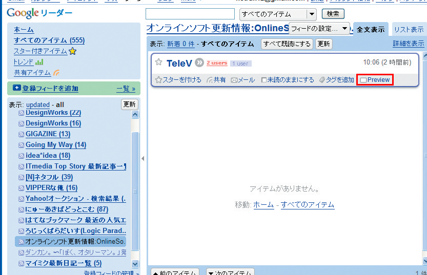
Task: Click the 新着 0 件 link
Action: click(181, 44)
